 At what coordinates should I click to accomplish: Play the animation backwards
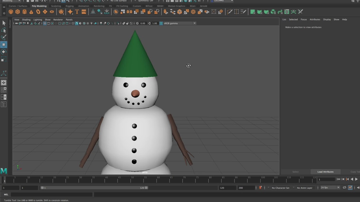click(x=352, y=179)
